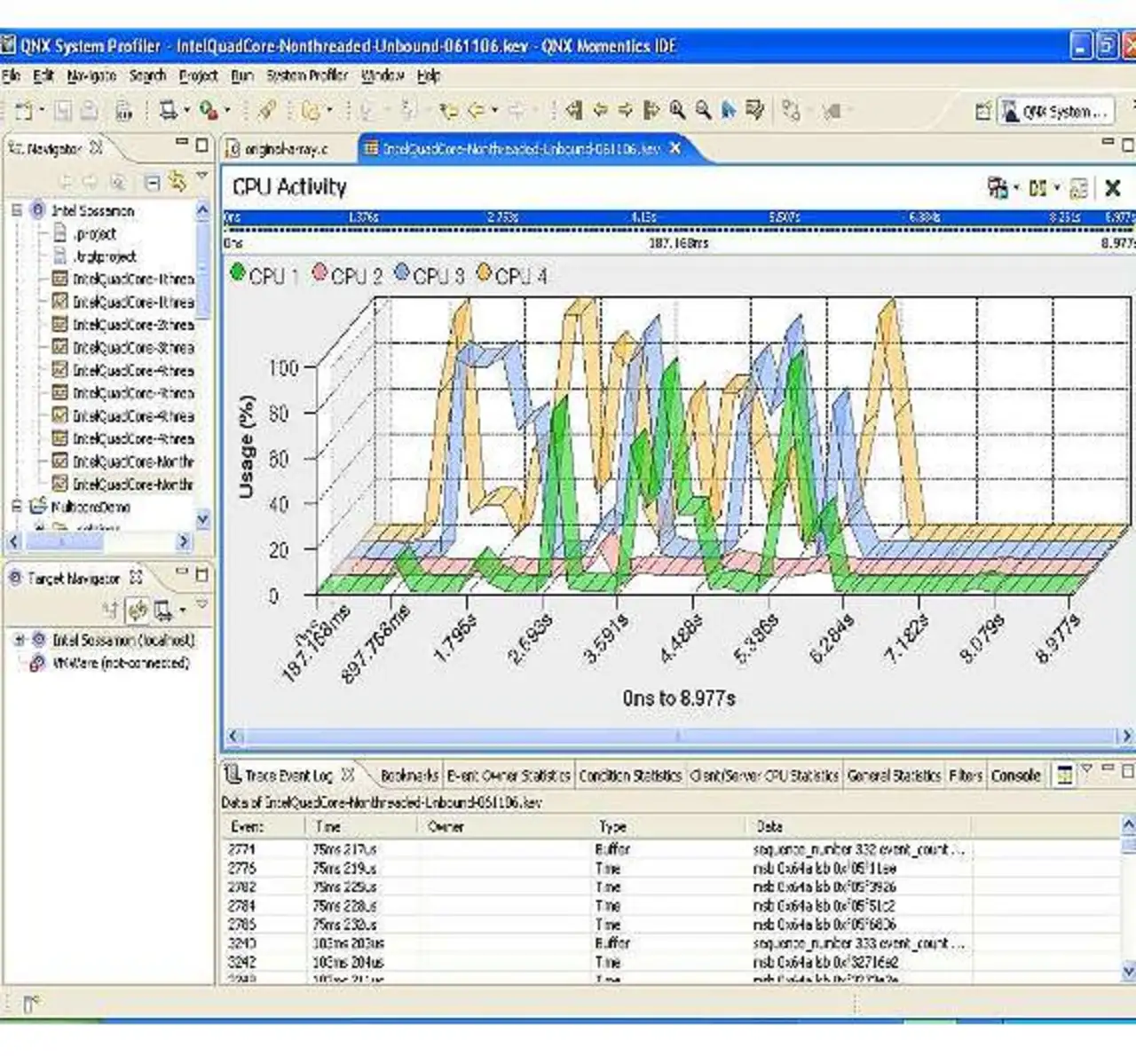
Task: Expand Intel Sossamon (localhost) in Target Navigator
Action: [x=20, y=639]
